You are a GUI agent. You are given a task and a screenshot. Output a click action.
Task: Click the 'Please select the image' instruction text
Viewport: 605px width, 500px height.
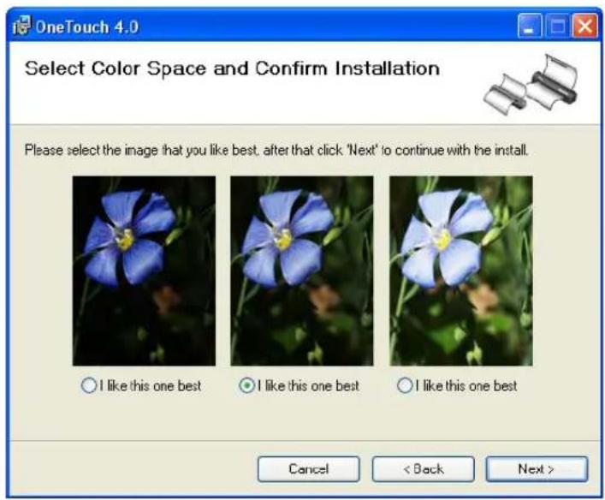[x=276, y=150]
